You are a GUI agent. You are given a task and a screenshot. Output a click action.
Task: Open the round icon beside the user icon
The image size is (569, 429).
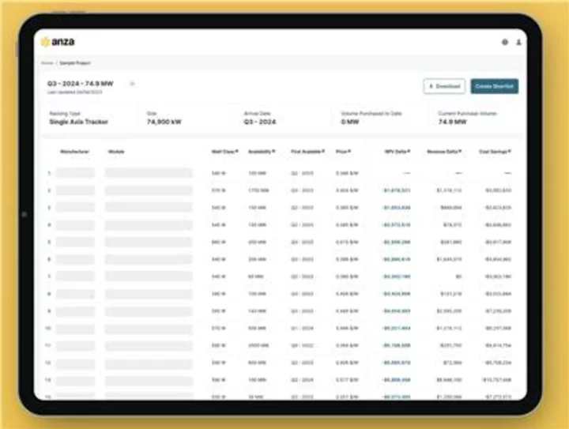tap(505, 42)
